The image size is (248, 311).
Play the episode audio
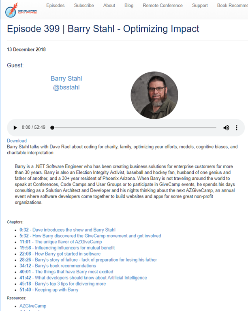coord(15,128)
